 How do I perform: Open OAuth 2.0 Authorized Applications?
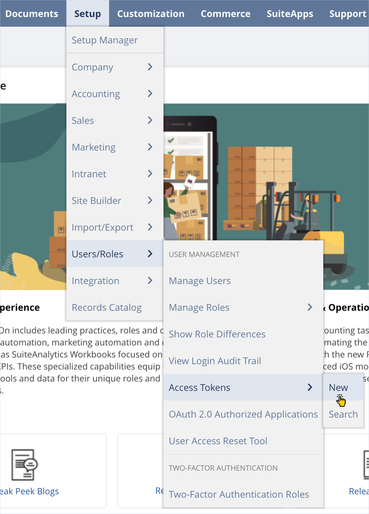pos(243,414)
